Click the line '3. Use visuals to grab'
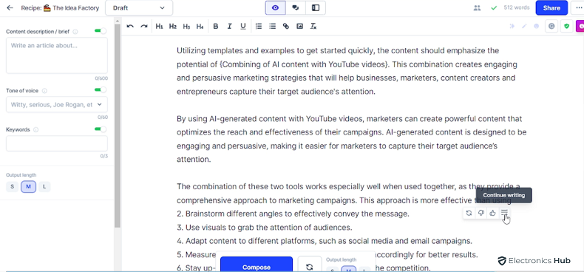The image size is (584, 272). click(265, 228)
